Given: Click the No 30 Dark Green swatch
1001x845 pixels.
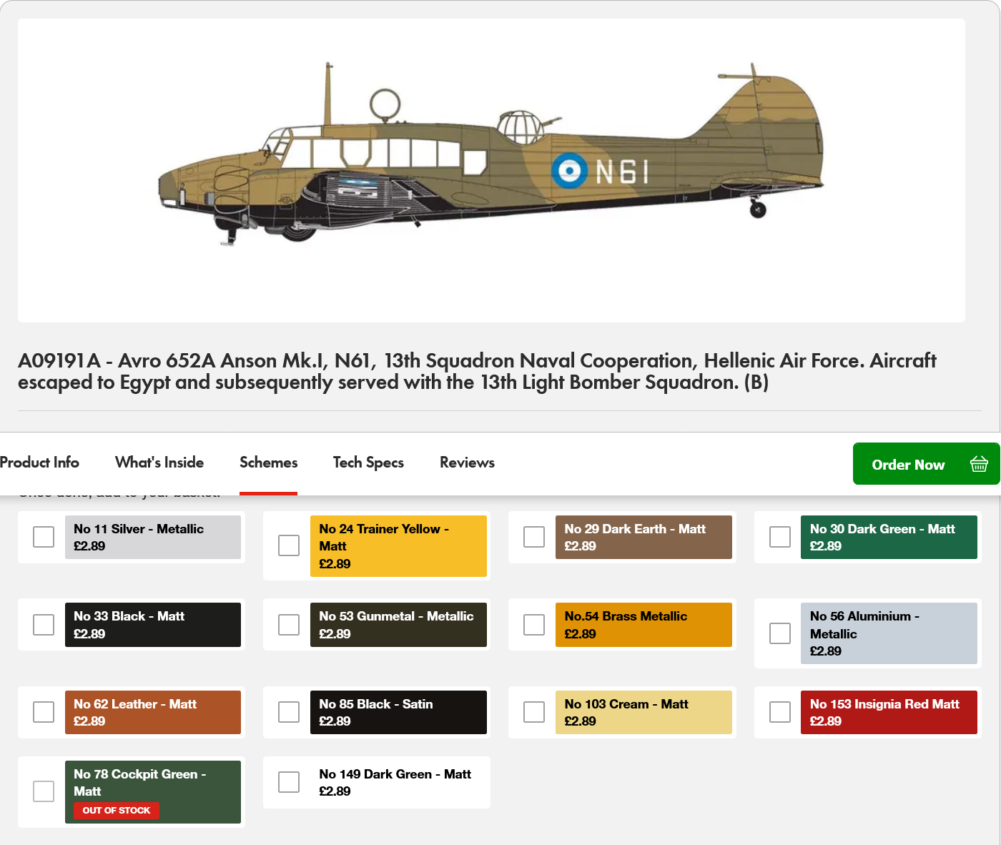Looking at the screenshot, I should (889, 537).
